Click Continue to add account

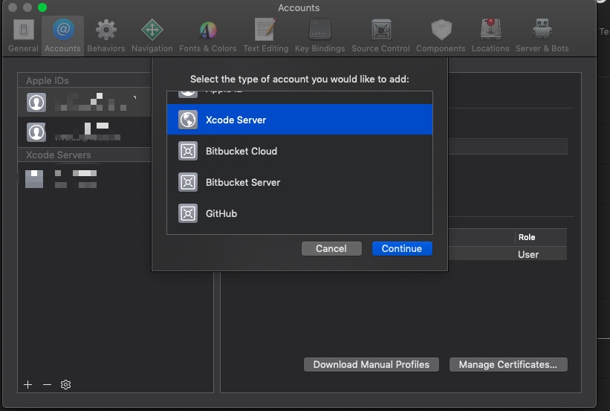click(402, 249)
